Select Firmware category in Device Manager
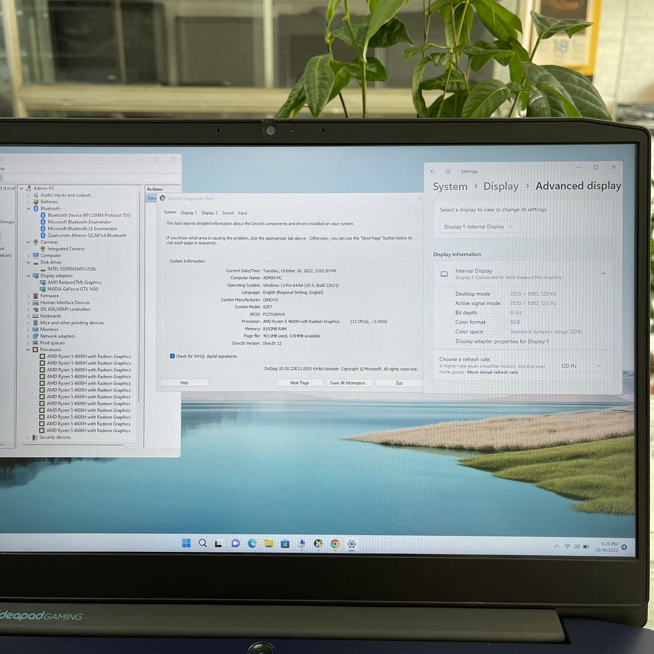654x654 pixels. pos(50,296)
